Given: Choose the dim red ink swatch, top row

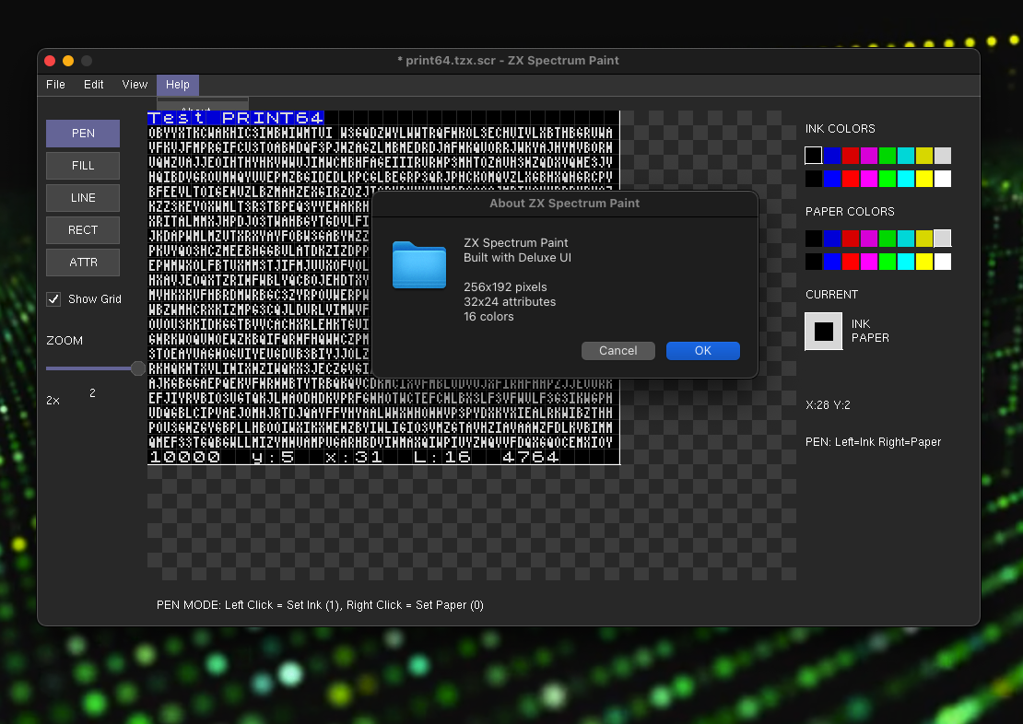Looking at the screenshot, I should tap(850, 156).
